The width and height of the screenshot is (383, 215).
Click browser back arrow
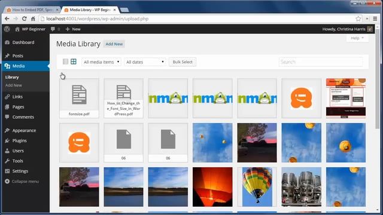[7, 19]
